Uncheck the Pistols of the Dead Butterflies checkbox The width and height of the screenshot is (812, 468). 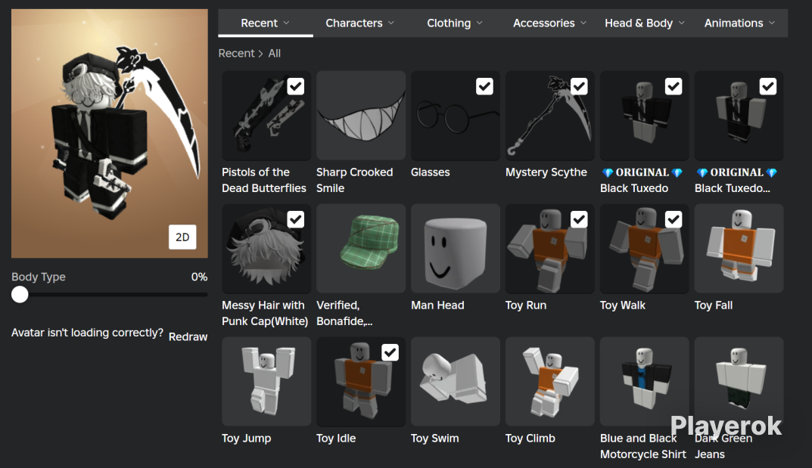(296, 86)
